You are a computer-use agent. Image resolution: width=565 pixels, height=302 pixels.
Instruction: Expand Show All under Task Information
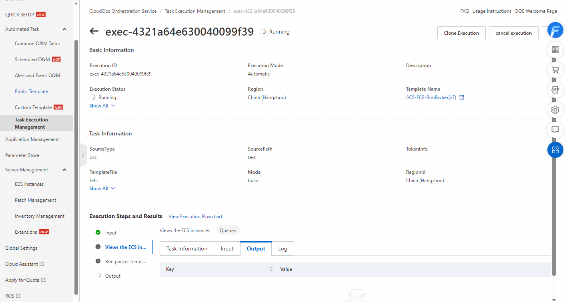click(x=100, y=188)
